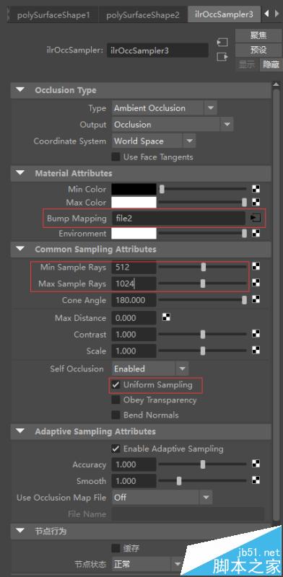Image resolution: width=283 pixels, height=577 pixels.
Task: Click the 聚焦 (Focus) button
Action: tap(258, 35)
